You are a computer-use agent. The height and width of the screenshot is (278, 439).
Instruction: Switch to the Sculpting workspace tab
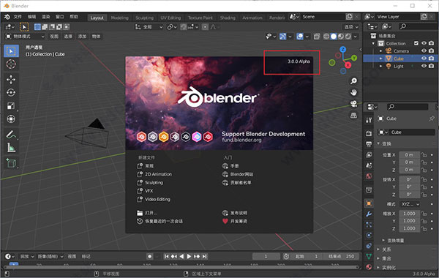tap(144, 18)
